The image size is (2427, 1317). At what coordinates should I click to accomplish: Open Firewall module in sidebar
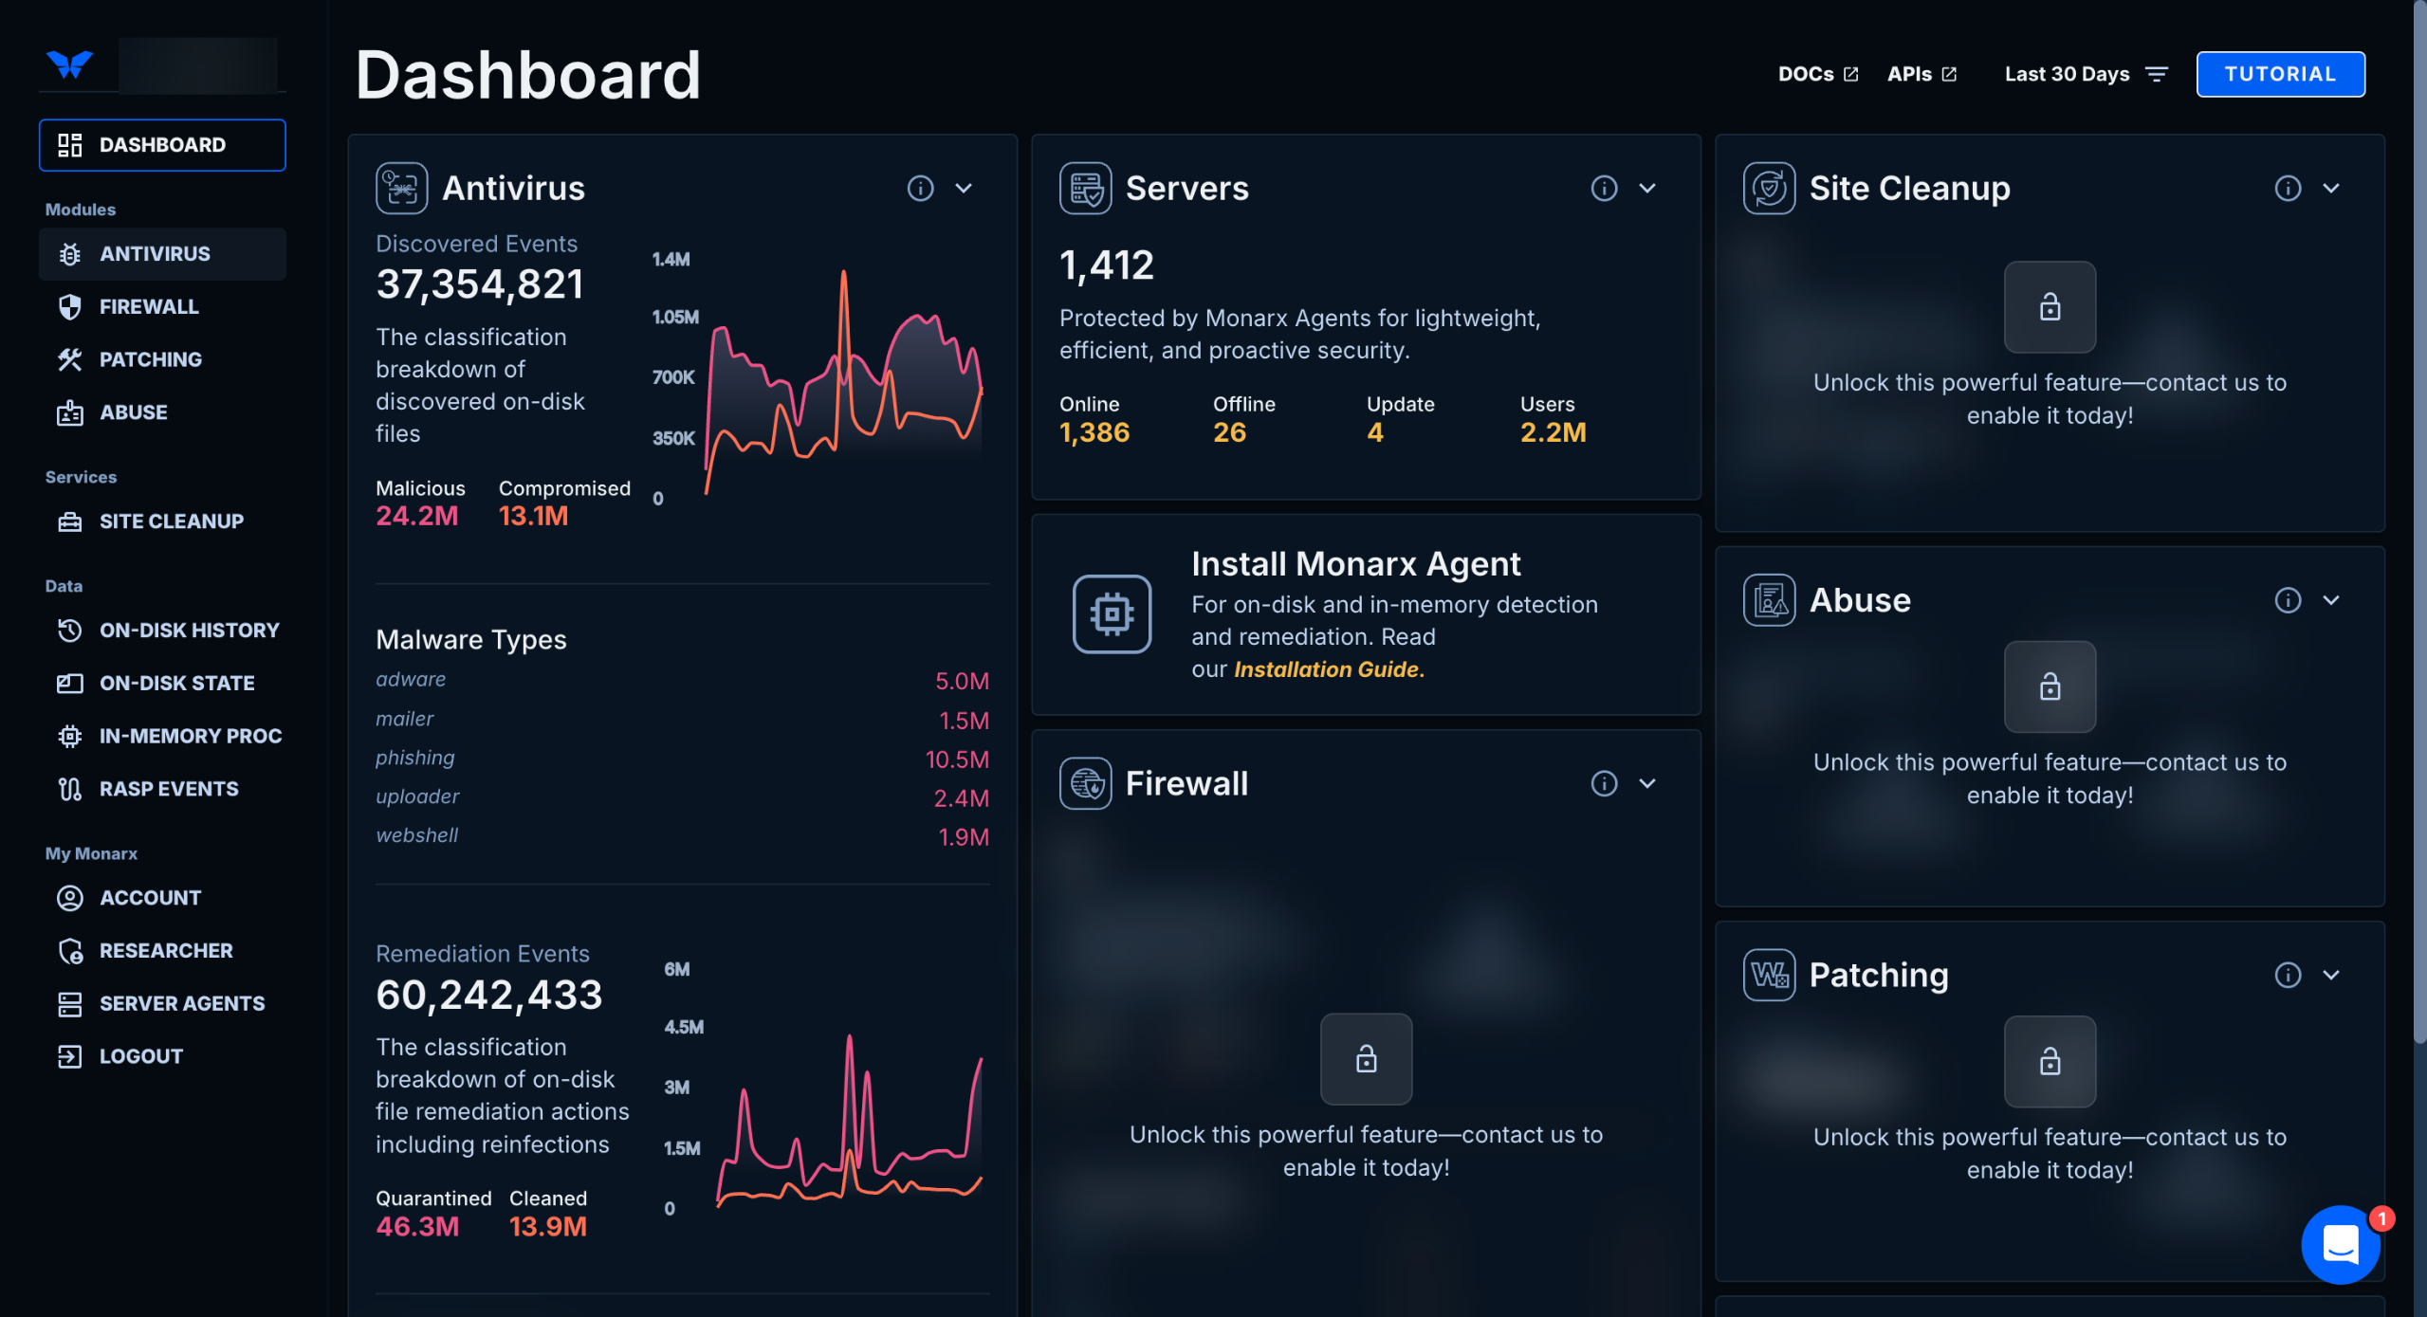(x=149, y=306)
